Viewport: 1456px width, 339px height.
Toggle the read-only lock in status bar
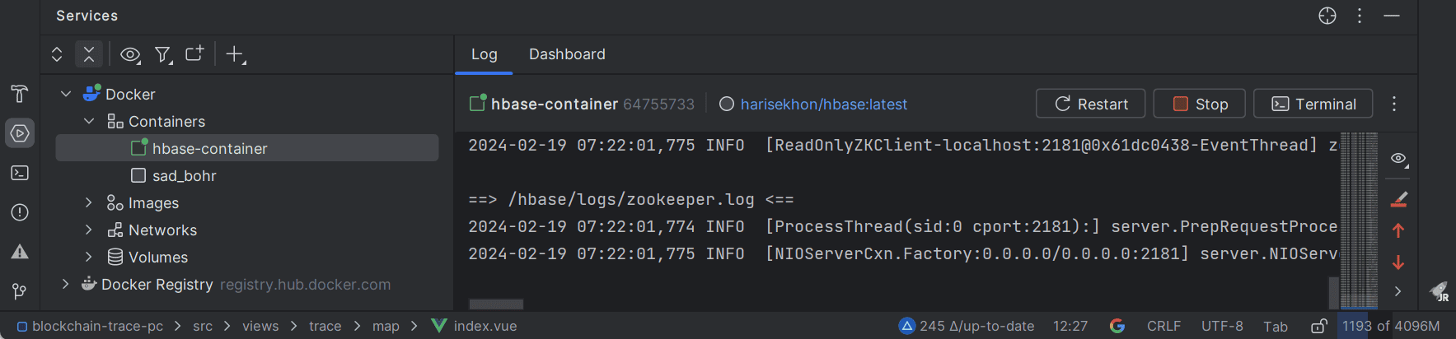1318,326
